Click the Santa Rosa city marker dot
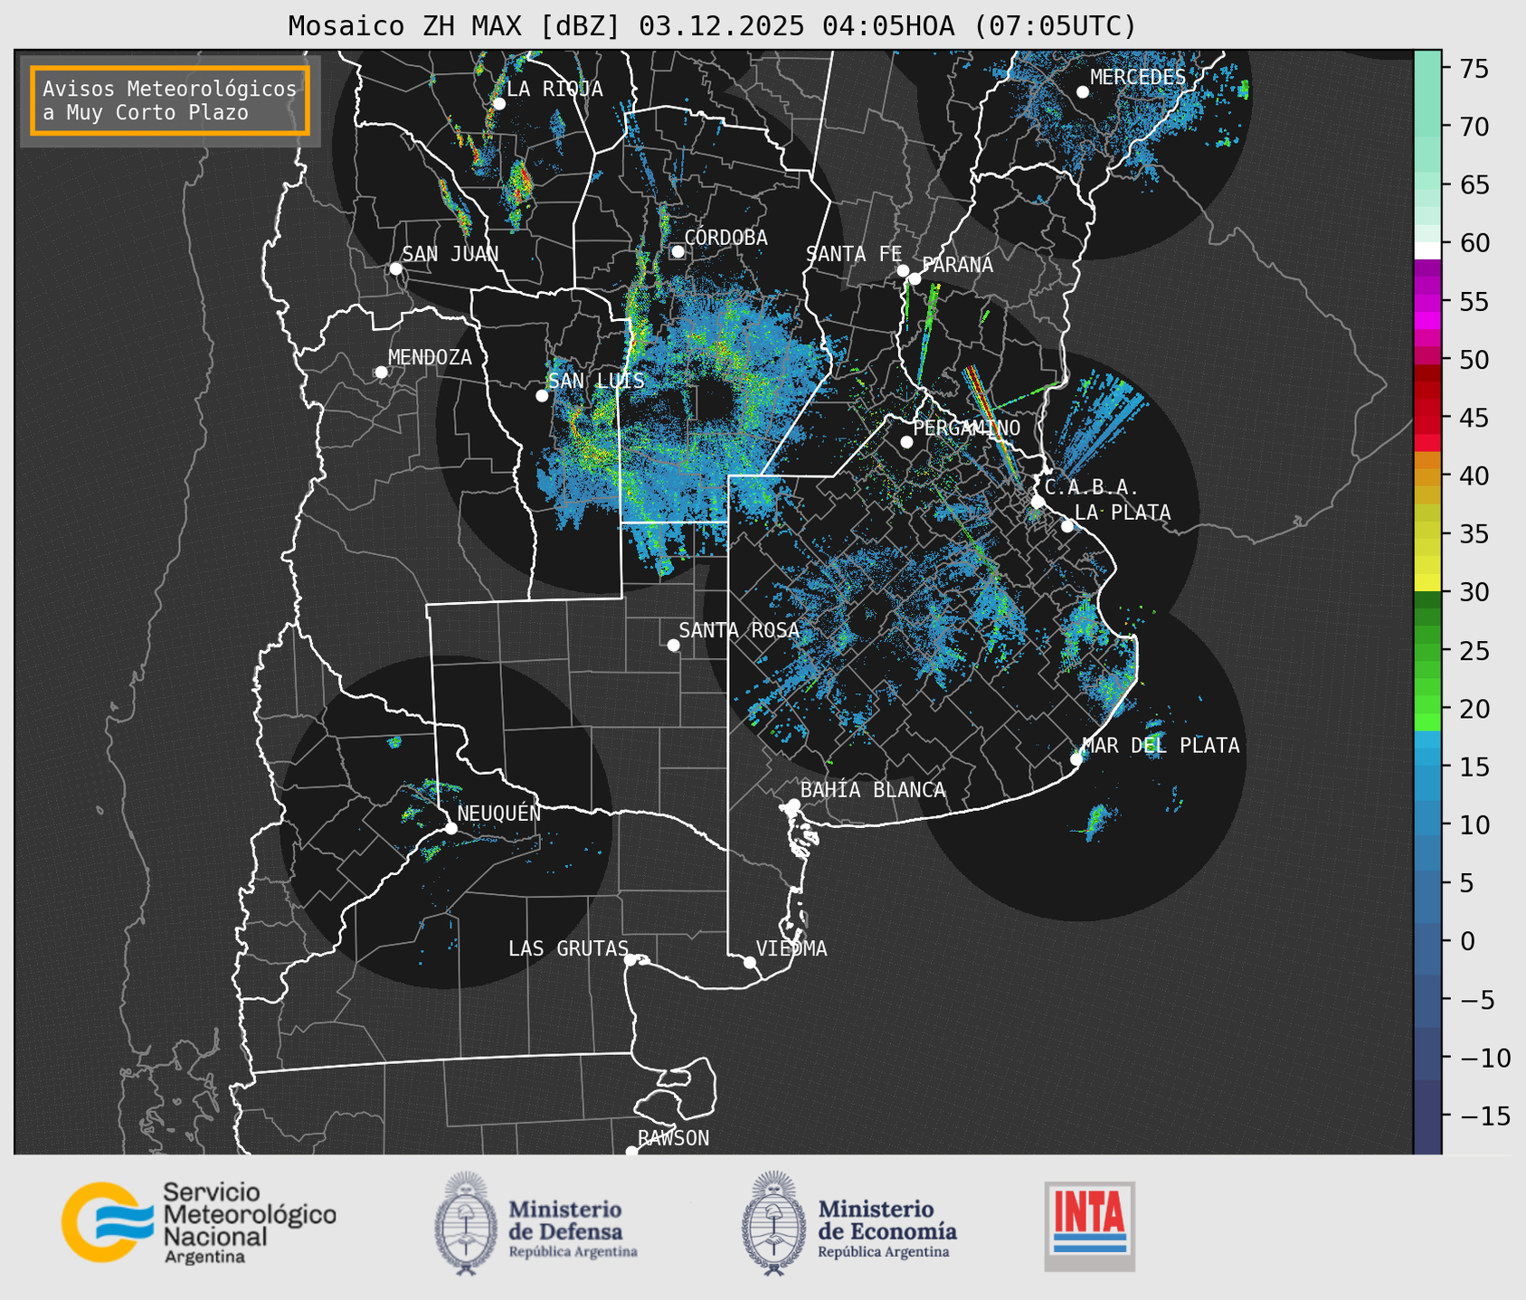1526x1300 pixels. (x=673, y=645)
